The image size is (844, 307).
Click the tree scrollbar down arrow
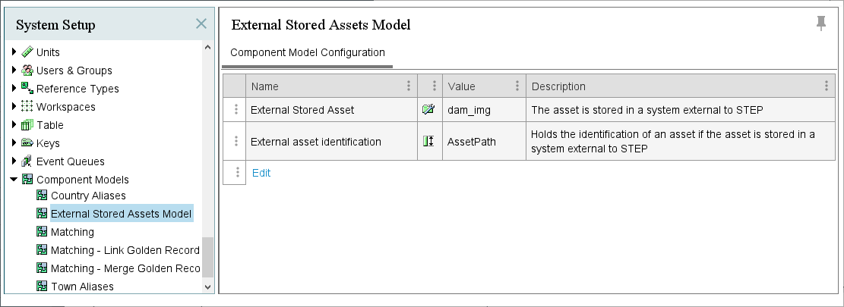tap(208, 287)
